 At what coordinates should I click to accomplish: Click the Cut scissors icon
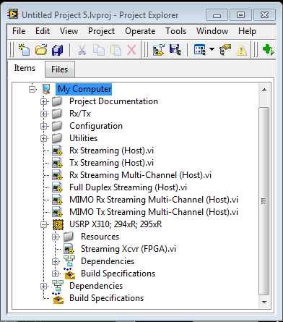tap(82, 50)
